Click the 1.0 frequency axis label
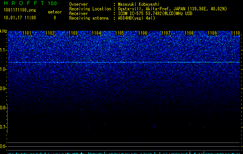 (x=3, y=69)
